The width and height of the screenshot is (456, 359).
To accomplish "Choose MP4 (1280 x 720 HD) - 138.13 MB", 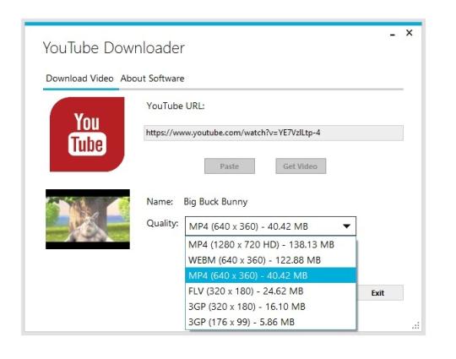I will pos(270,244).
